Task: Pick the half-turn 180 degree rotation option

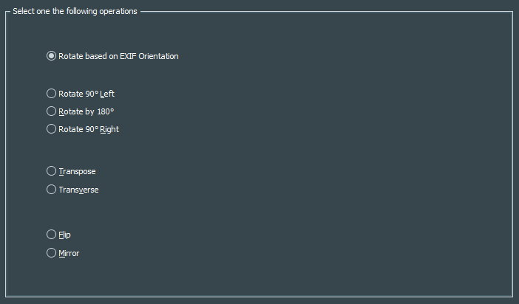Action: coord(51,111)
